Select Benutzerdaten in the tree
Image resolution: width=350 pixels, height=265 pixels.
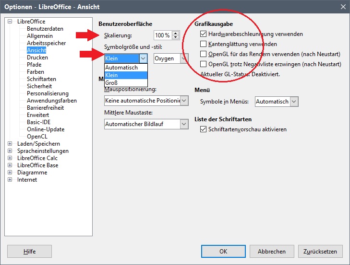45,29
